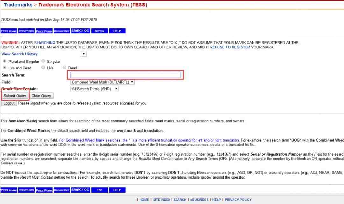This screenshot has height=204, width=344.
Task: Click the SEARCHING link in the warning
Action: click(45, 43)
